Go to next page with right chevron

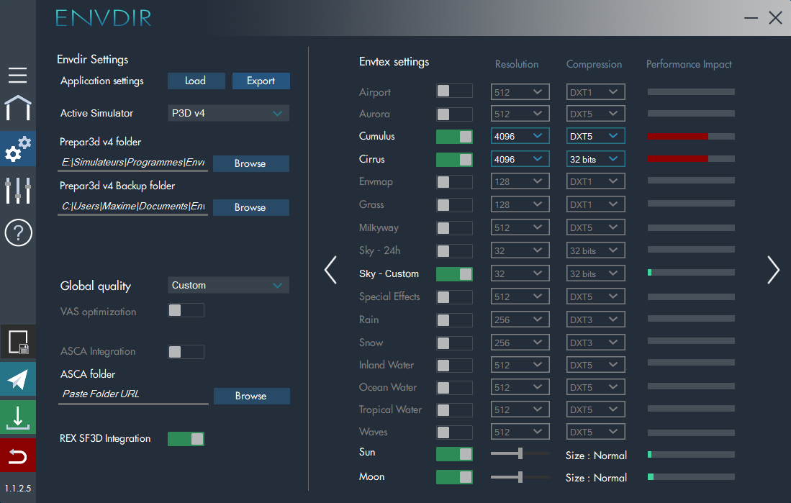(x=773, y=270)
